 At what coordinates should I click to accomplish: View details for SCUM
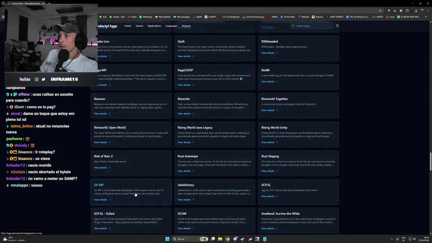point(186,228)
